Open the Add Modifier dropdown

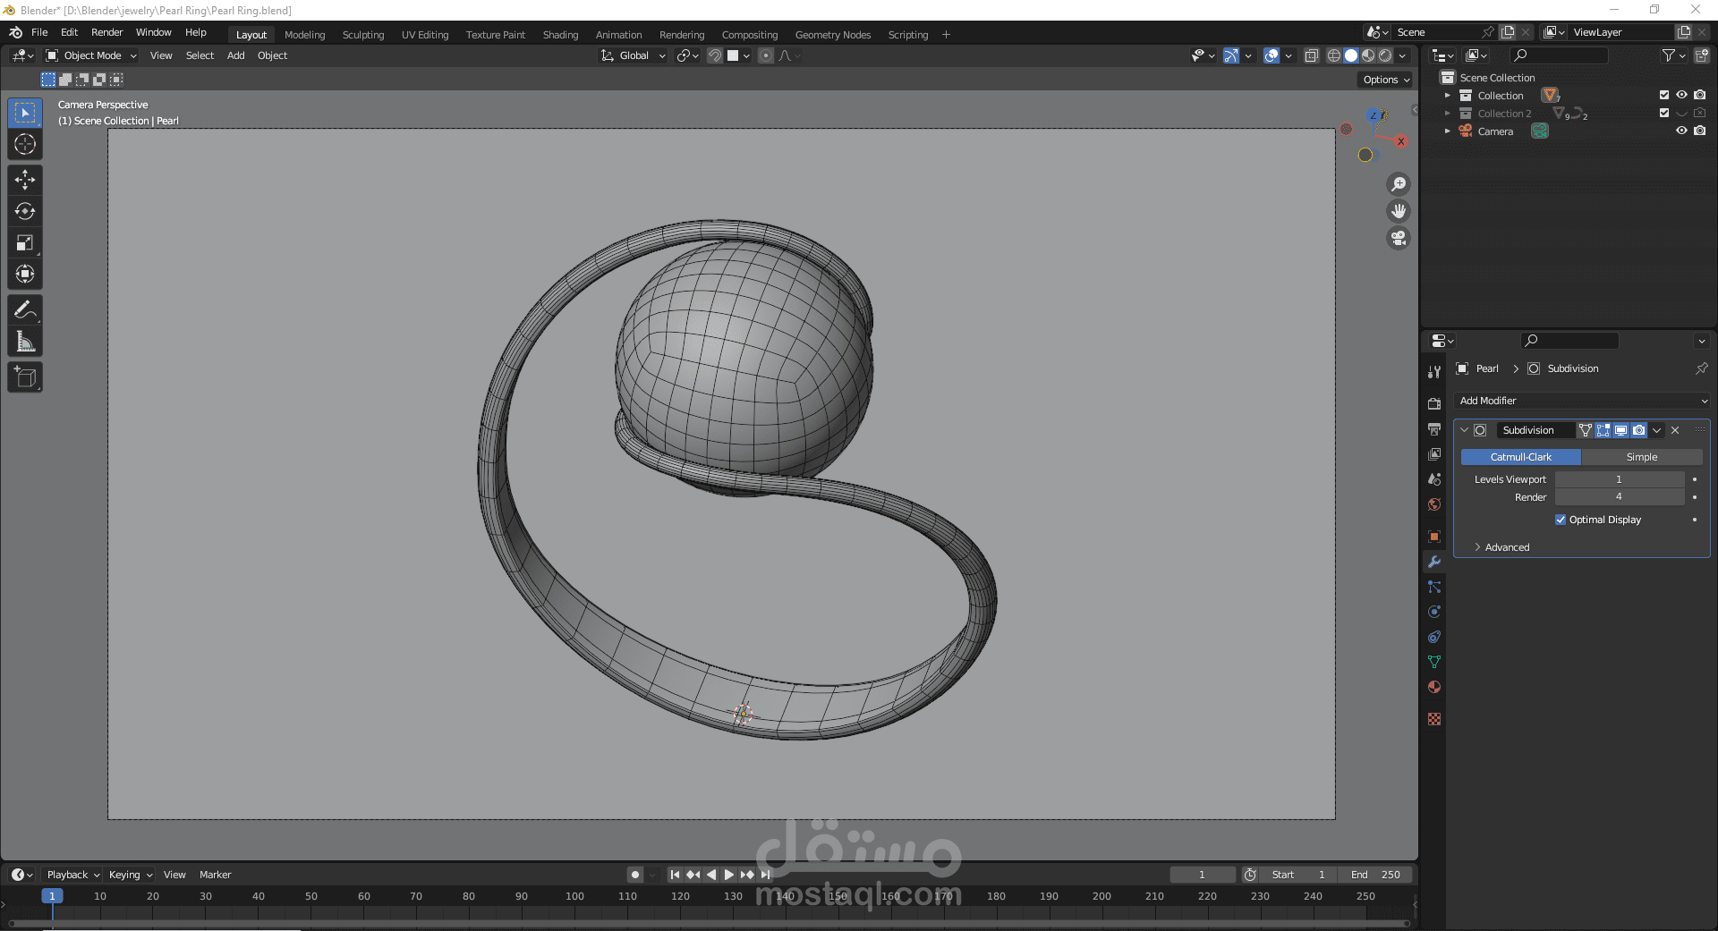click(1581, 401)
